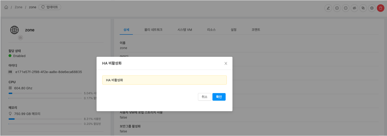This screenshot has width=387, height=136.
Task: Click the 750.99 GB 메모리 value
Action: (x=27, y=113)
